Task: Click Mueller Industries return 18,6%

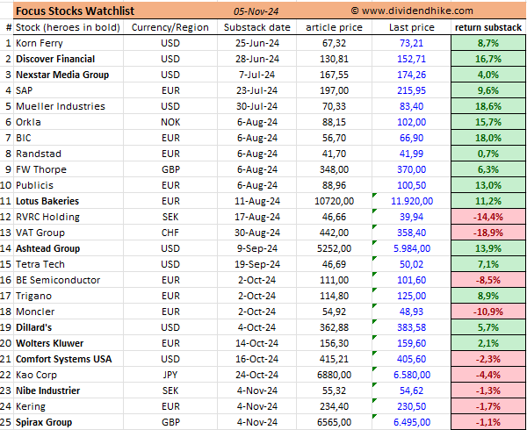Action: click(488, 106)
